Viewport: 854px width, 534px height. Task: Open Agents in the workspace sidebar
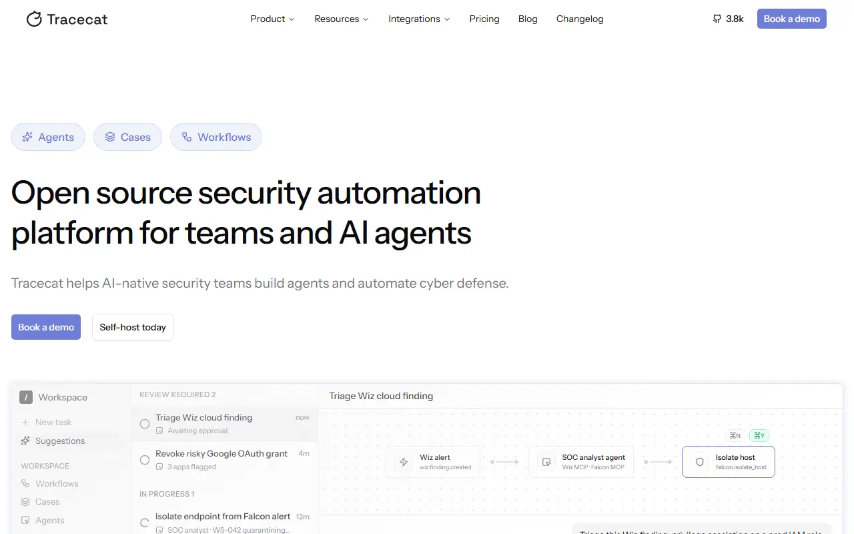click(x=43, y=521)
